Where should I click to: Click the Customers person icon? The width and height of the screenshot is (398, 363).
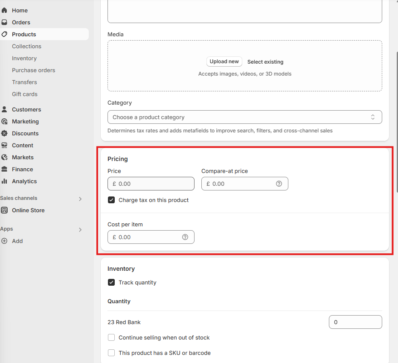pyautogui.click(x=4, y=109)
